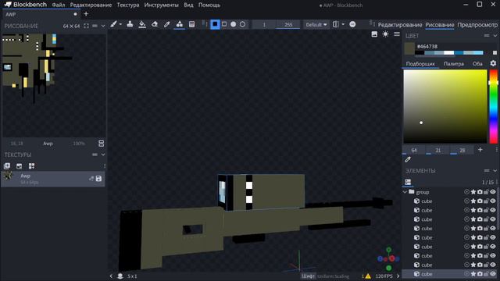Collapse the Текстуры panel chevron
500x281 pixels.
pos(103,155)
